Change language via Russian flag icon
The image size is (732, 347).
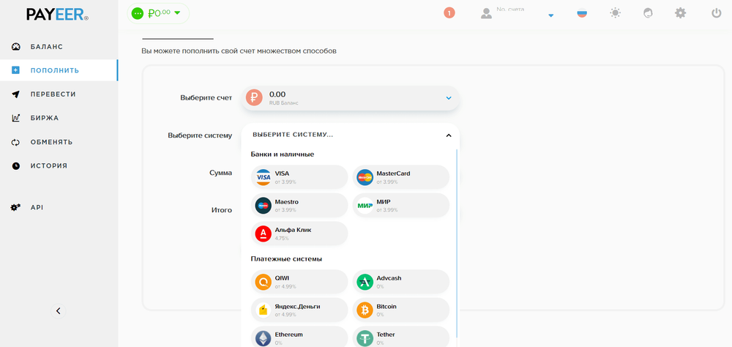click(x=582, y=13)
